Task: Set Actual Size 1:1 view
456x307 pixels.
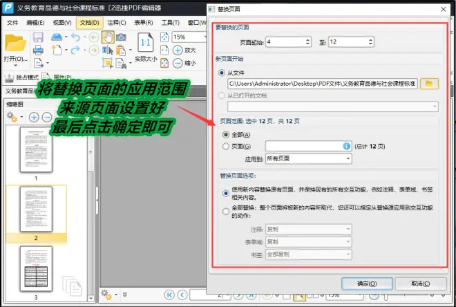Action: point(145,42)
